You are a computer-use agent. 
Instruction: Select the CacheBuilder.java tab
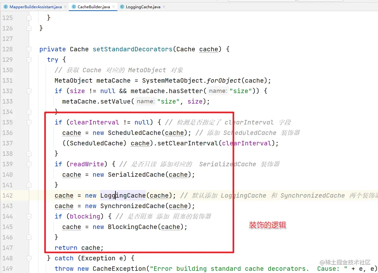tap(94, 7)
